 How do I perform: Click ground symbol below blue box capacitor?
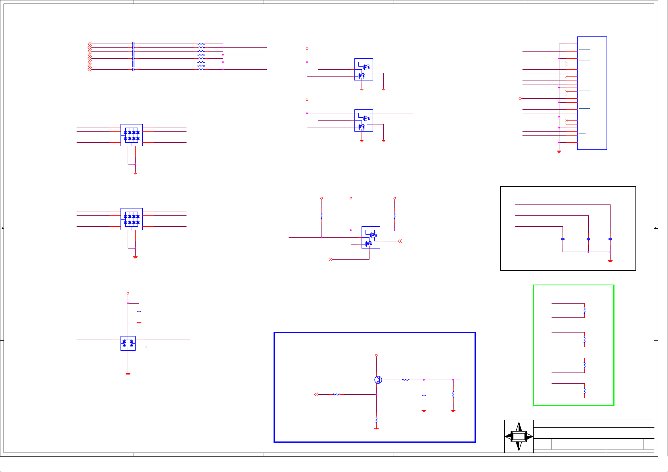click(424, 410)
